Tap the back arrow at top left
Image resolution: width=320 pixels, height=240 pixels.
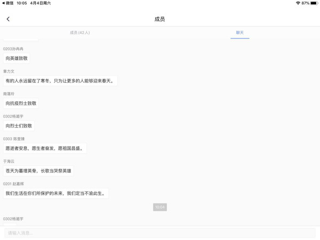click(8, 19)
